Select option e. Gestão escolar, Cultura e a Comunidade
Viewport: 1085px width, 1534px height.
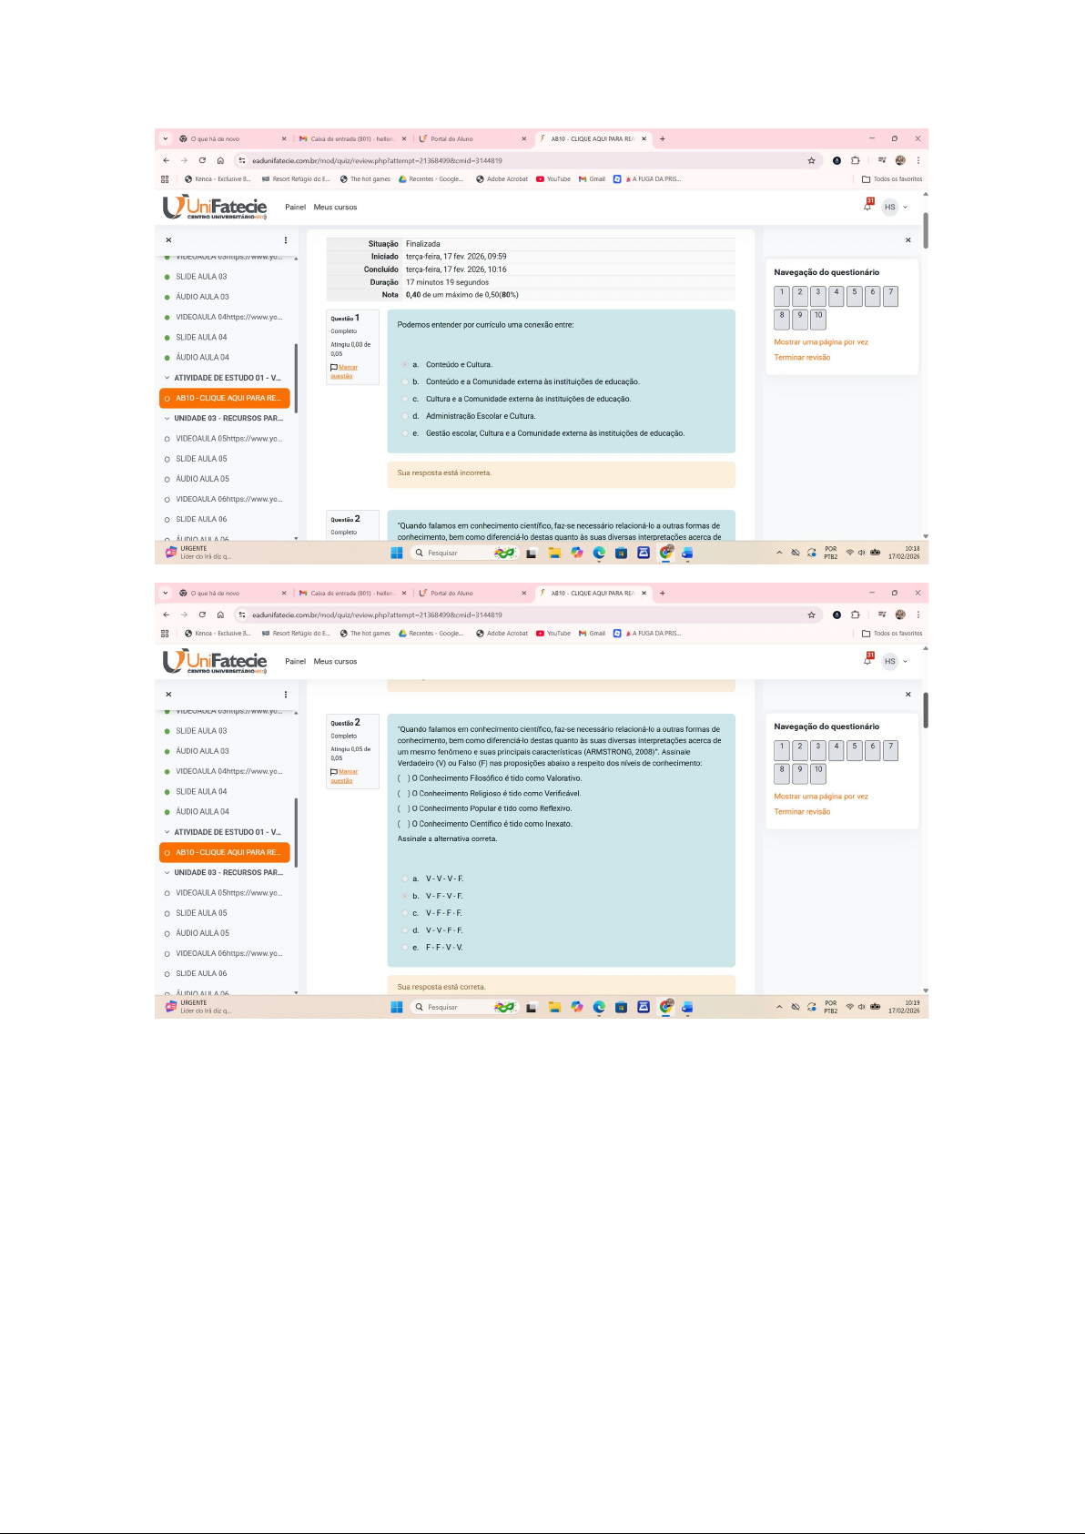pyautogui.click(x=405, y=433)
